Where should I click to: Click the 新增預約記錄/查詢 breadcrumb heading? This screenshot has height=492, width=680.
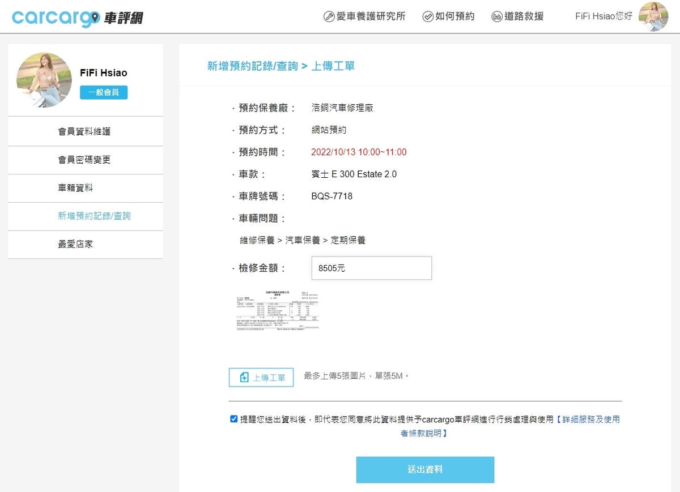click(x=252, y=66)
